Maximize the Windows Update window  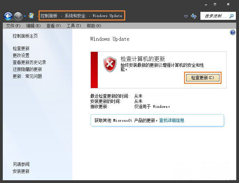click(x=215, y=4)
